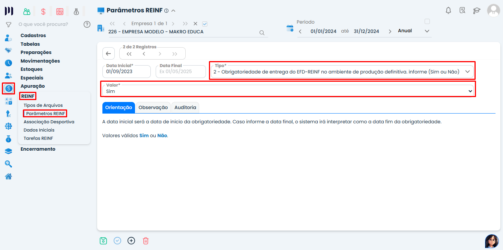Open the clock icon in sidebar
The width and height of the screenshot is (503, 250).
tap(8, 63)
